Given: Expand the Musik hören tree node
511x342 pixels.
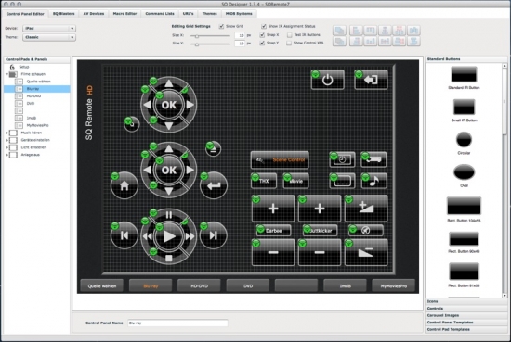Looking at the screenshot, I should click(7, 133).
